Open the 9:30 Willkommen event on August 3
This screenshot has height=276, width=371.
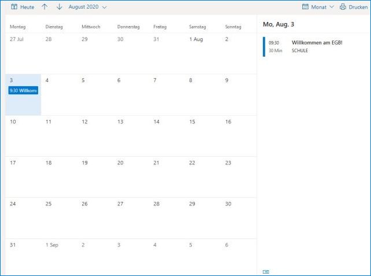pos(23,90)
